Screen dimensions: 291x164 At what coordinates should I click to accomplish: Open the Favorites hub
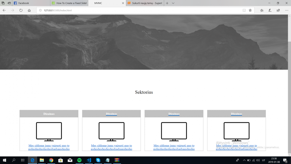pos(262,10)
